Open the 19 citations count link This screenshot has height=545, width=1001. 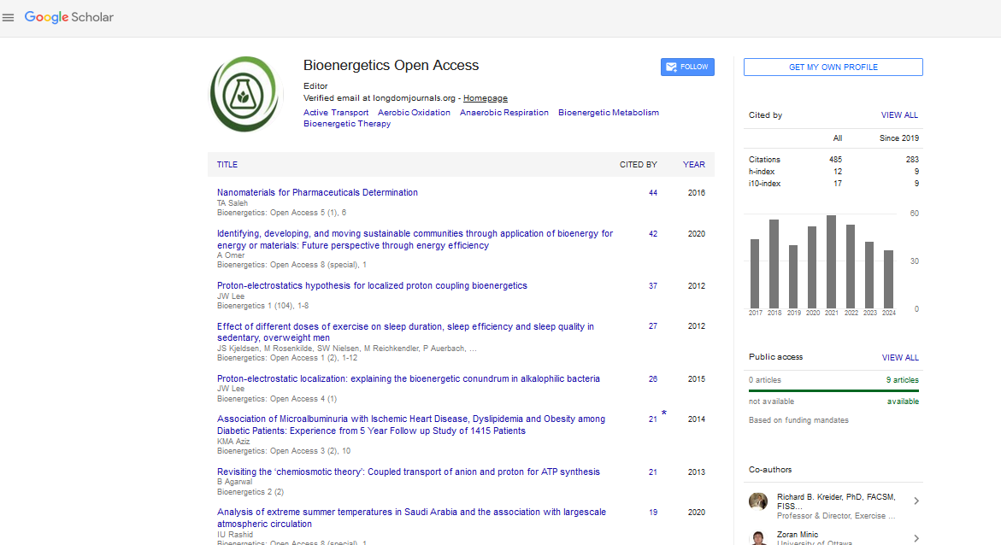tap(653, 513)
